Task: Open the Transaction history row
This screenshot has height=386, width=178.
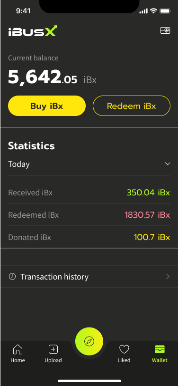Action: 89,277
